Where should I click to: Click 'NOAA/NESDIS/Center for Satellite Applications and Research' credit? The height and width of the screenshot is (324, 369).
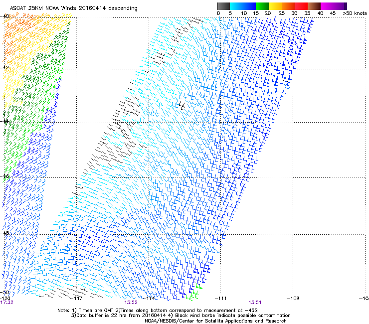[215, 321]
